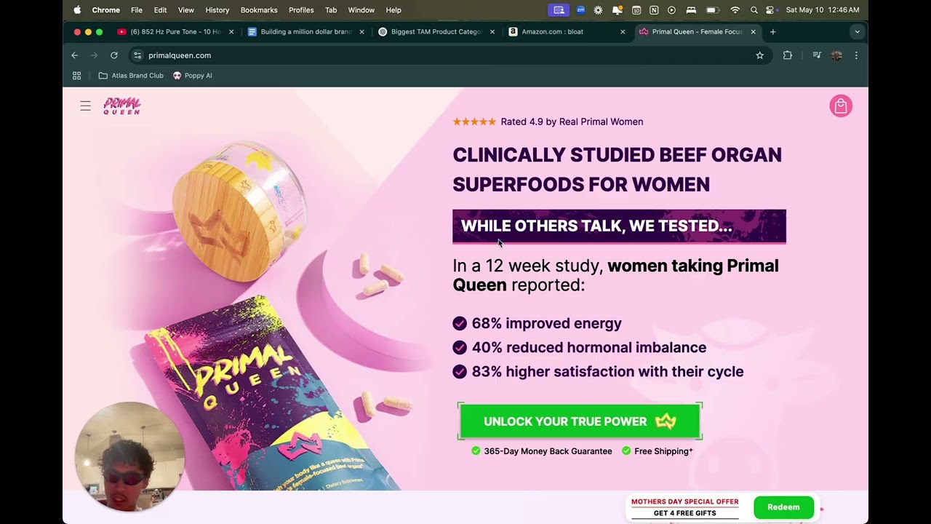Open the Profiles menu
This screenshot has height=524, width=931.
301,10
